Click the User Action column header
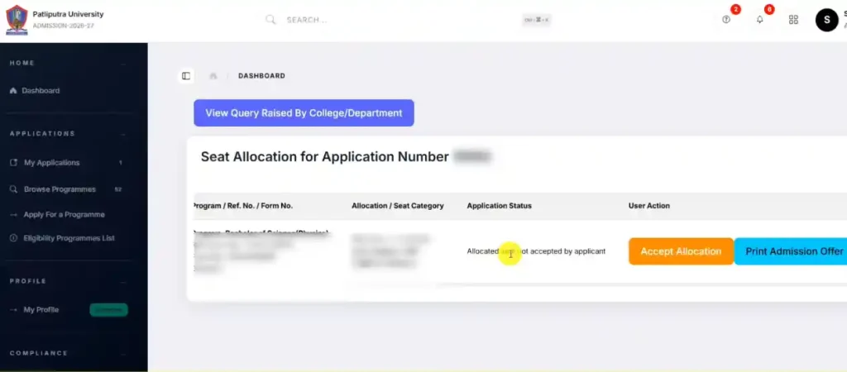The width and height of the screenshot is (847, 372). [x=648, y=206]
